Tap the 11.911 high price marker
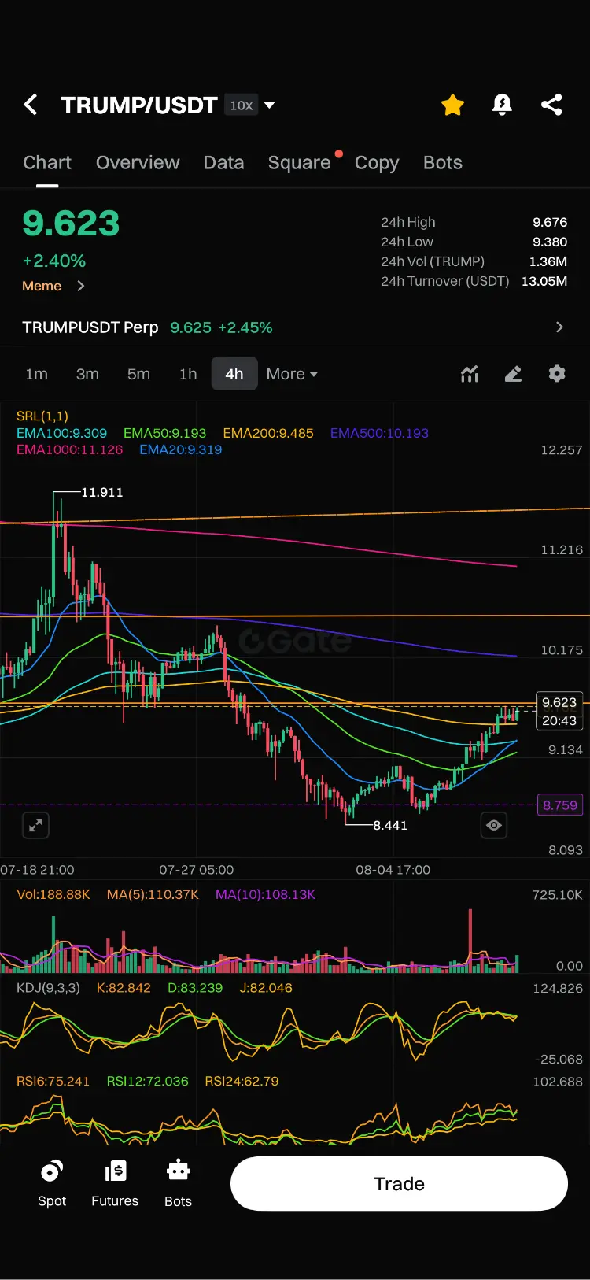Image resolution: width=590 pixels, height=1280 pixels. point(102,492)
